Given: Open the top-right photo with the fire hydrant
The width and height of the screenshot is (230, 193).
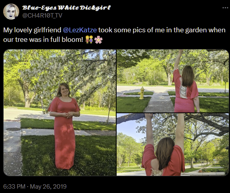Looking at the screenshot, I should pyautogui.click(x=172, y=81).
